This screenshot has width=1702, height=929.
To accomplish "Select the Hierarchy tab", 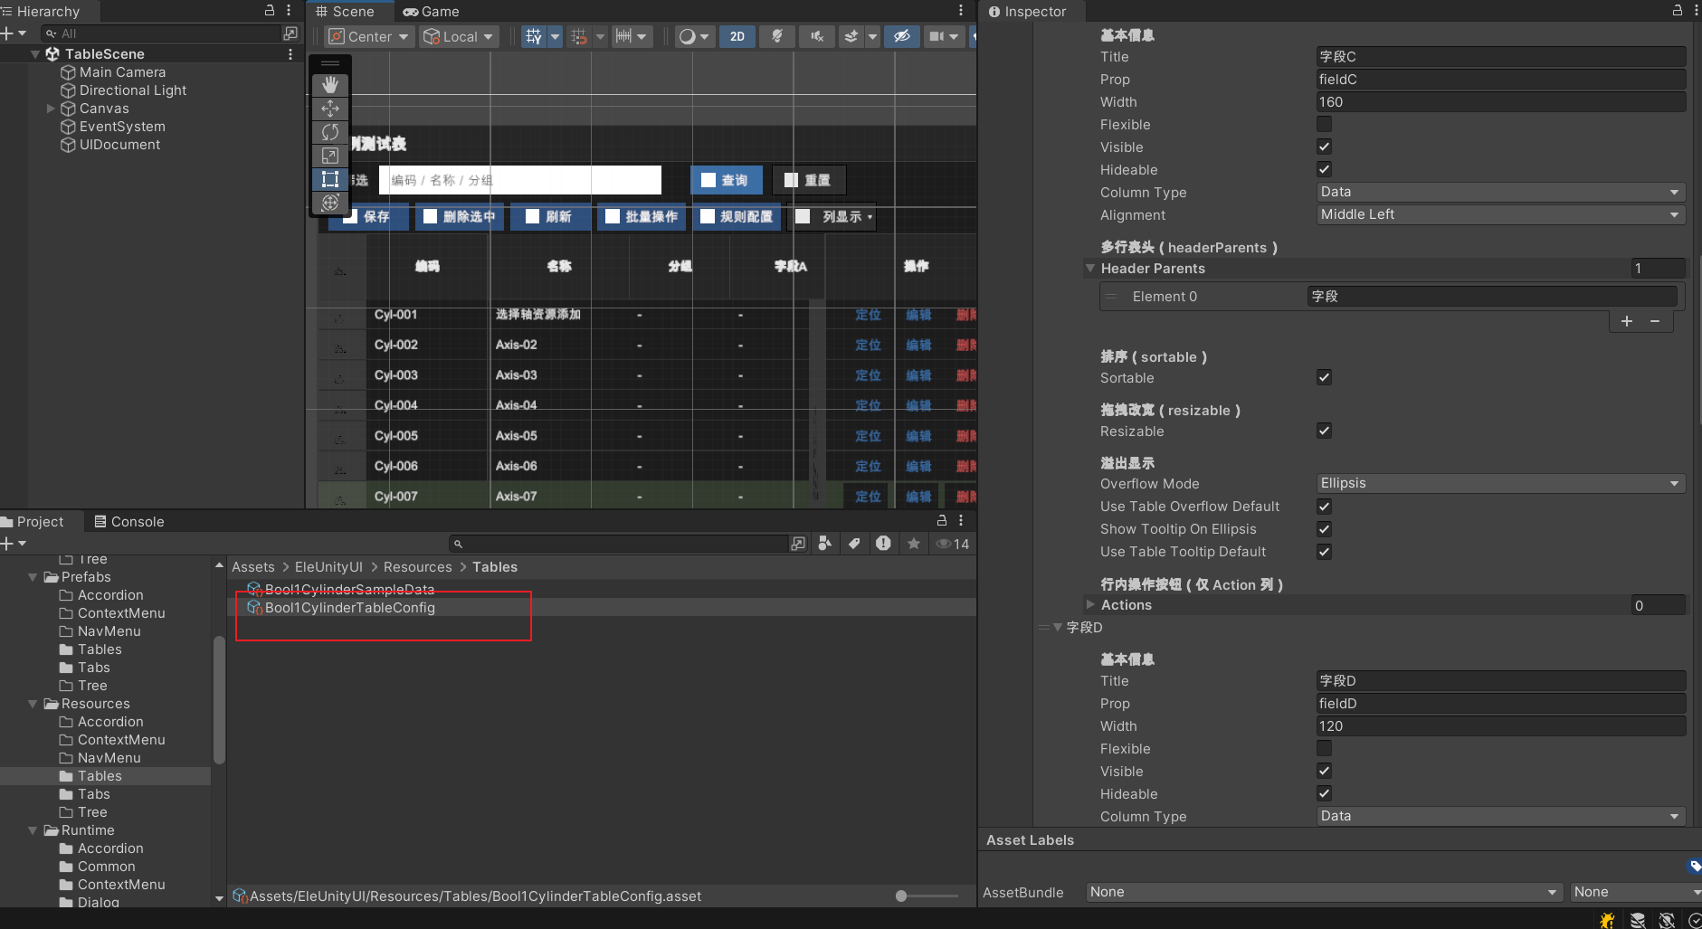I will coord(41,12).
